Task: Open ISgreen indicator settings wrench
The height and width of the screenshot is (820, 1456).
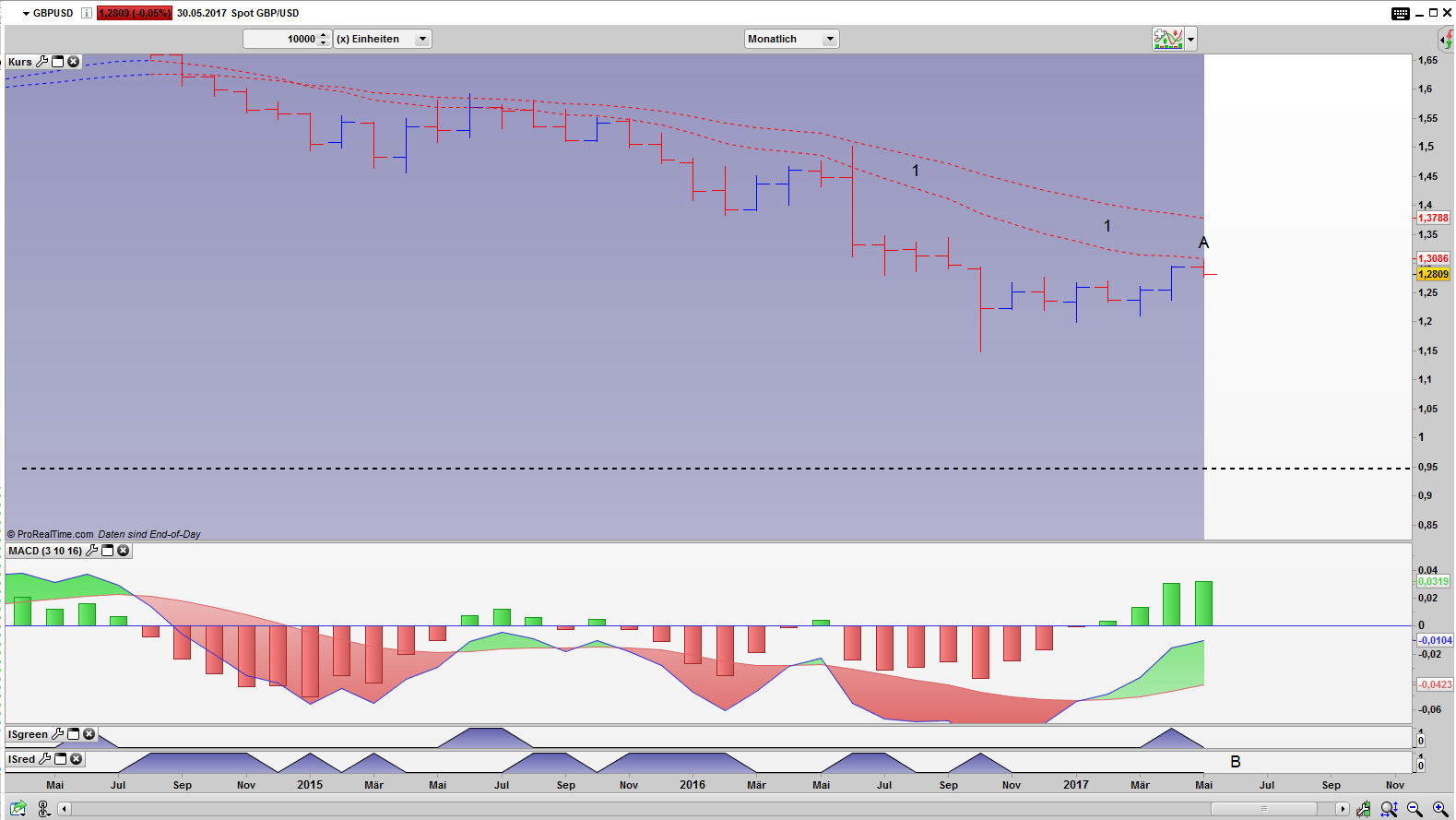Action: tap(58, 734)
